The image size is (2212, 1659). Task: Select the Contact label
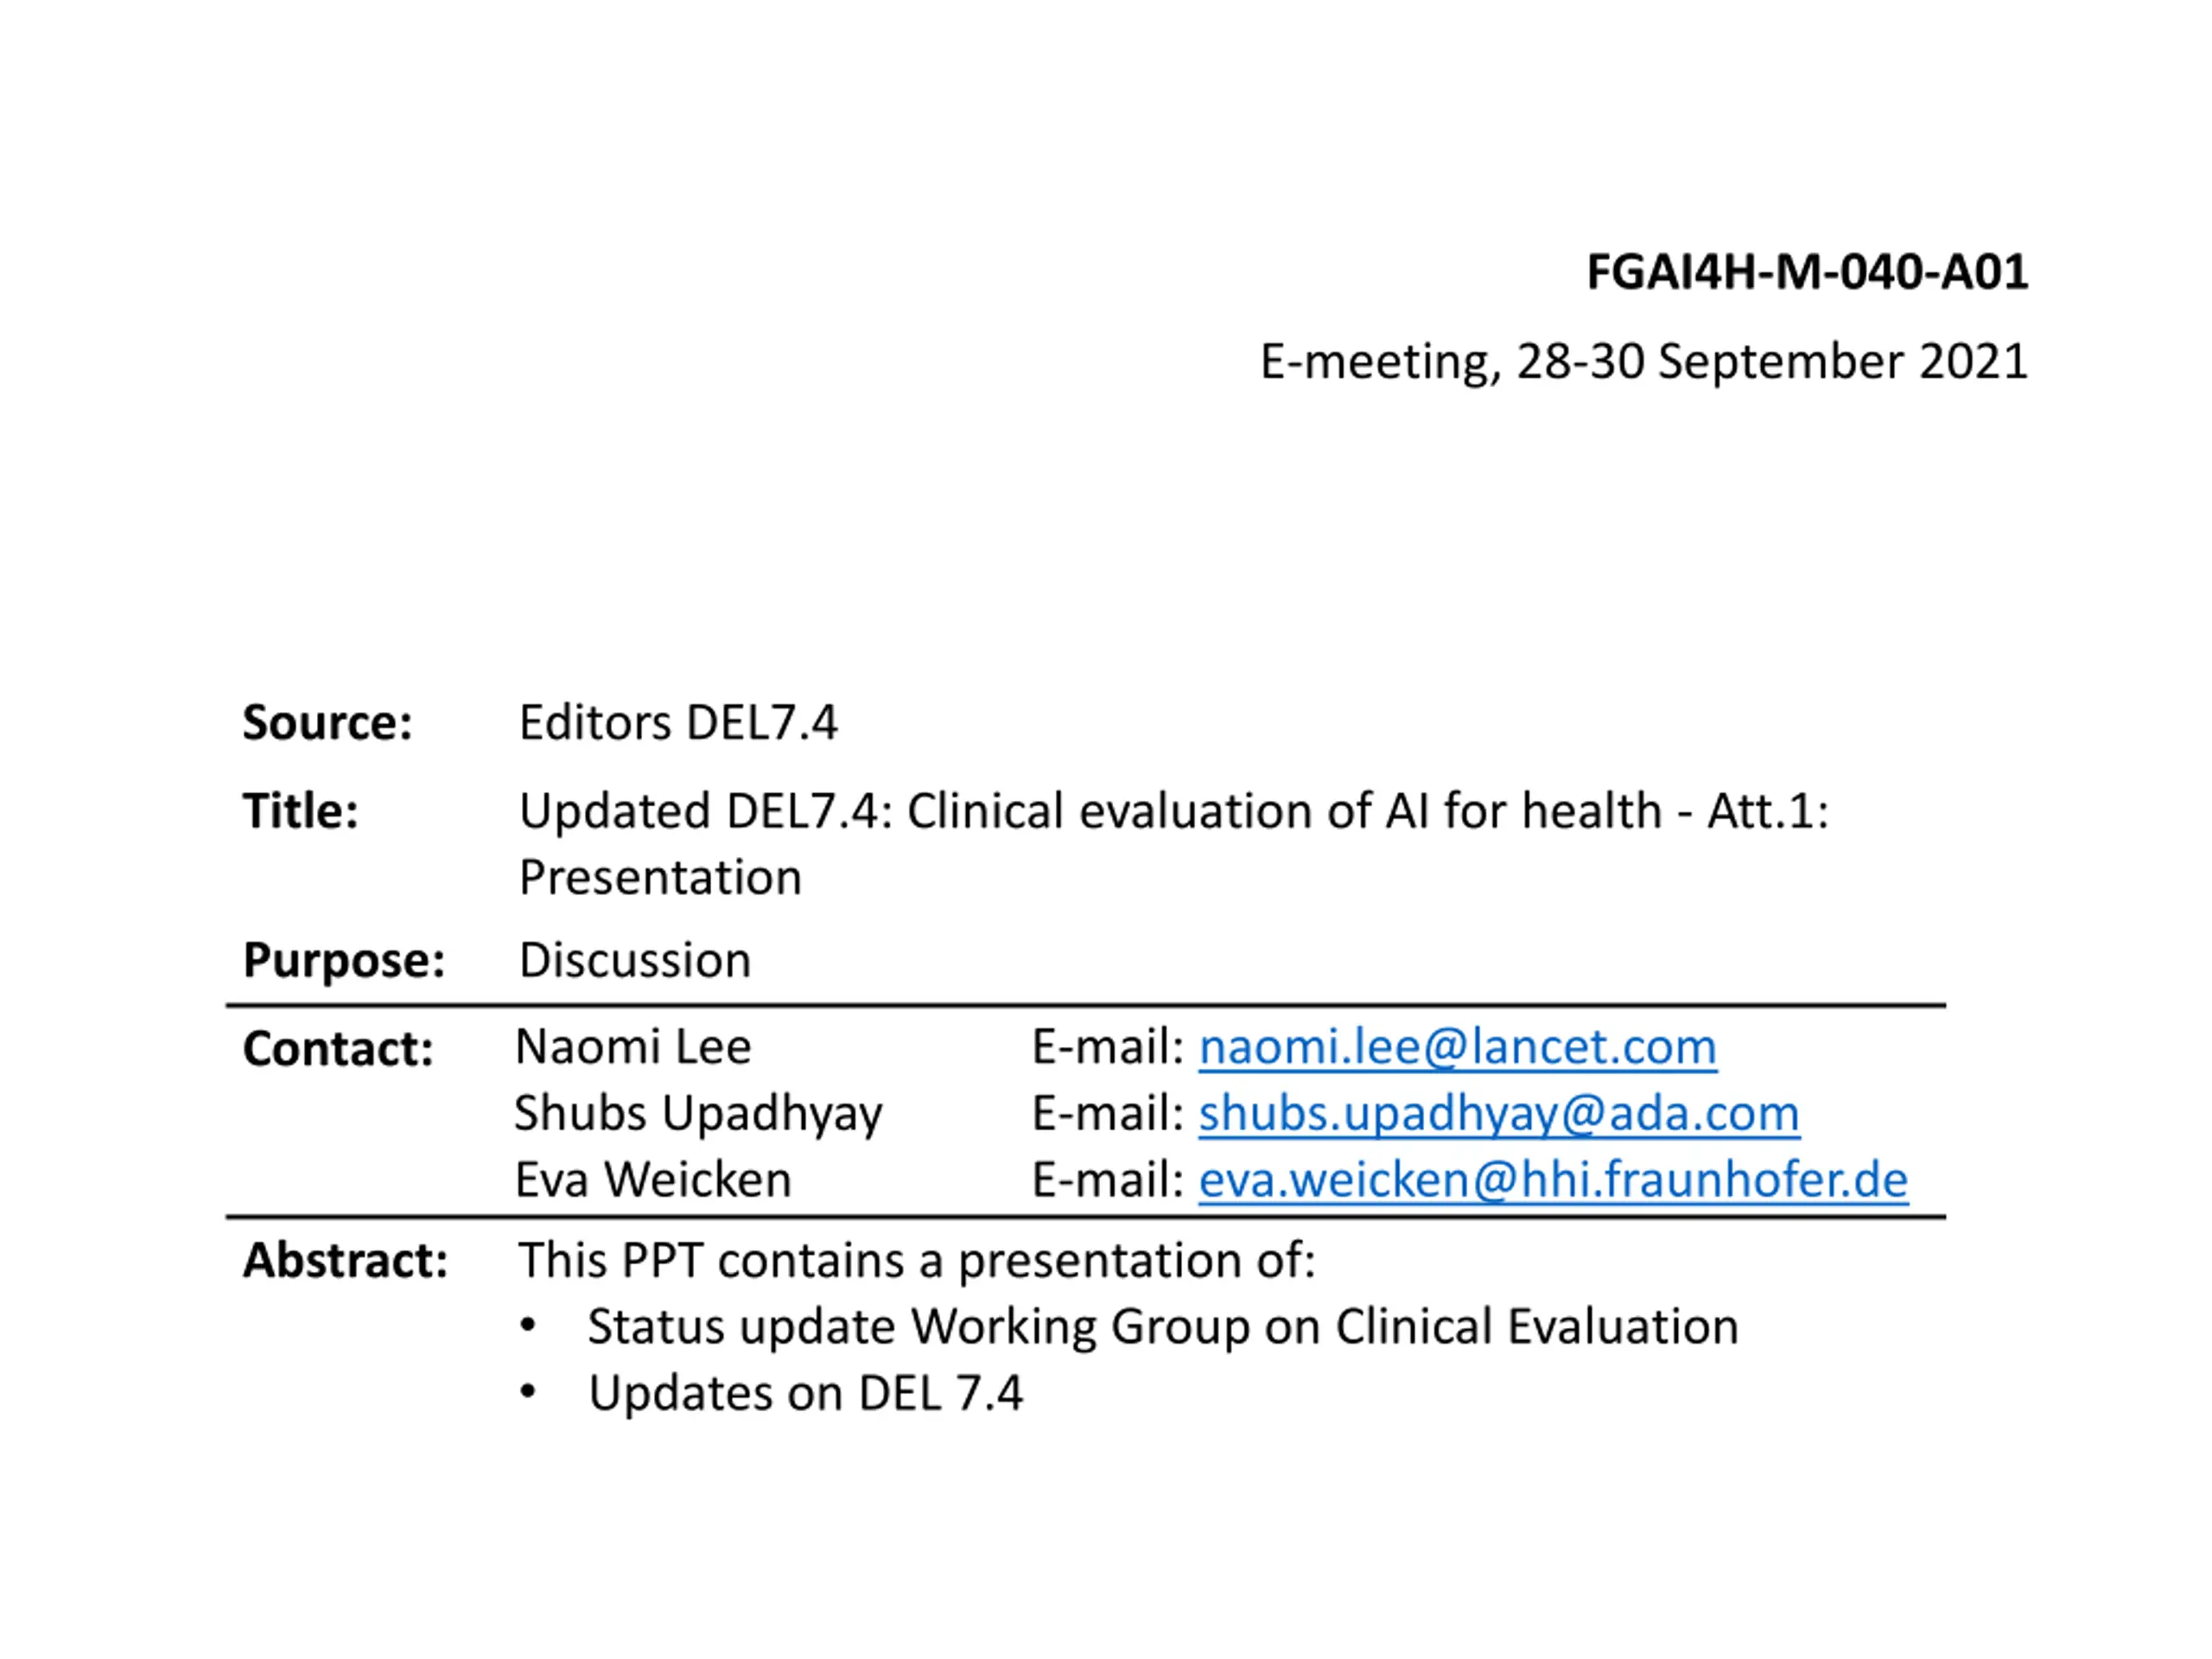pyautogui.click(x=338, y=1049)
